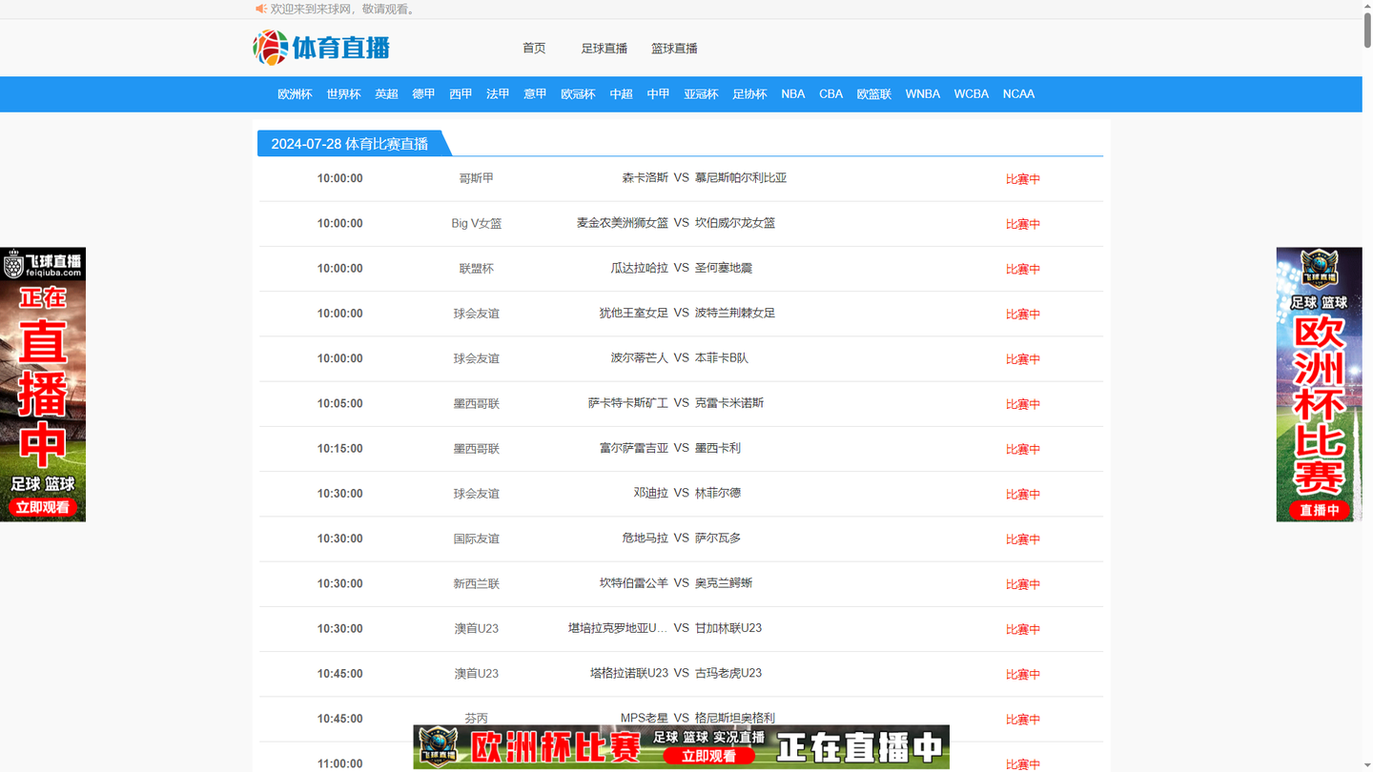Click the 欧洲杯比赛 right side banner
The width and height of the screenshot is (1373, 772).
coord(1320,384)
